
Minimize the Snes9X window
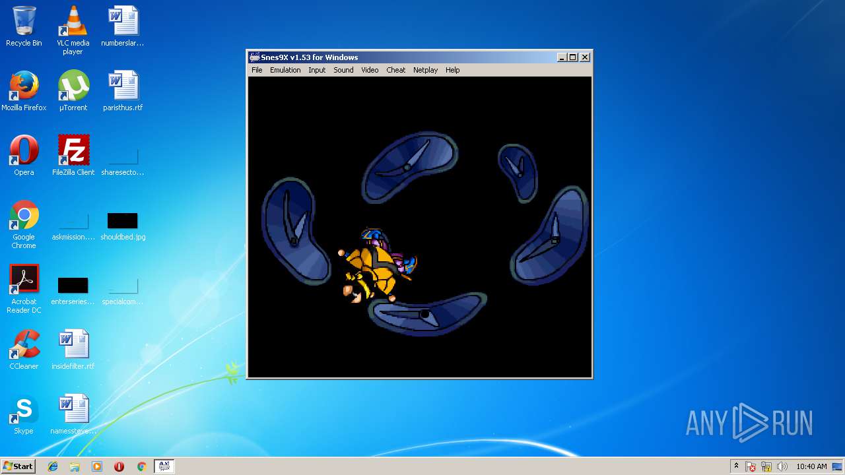[x=562, y=57]
